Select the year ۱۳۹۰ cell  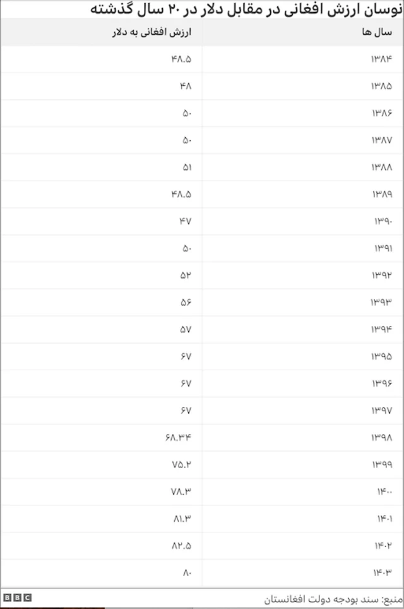tap(381, 222)
